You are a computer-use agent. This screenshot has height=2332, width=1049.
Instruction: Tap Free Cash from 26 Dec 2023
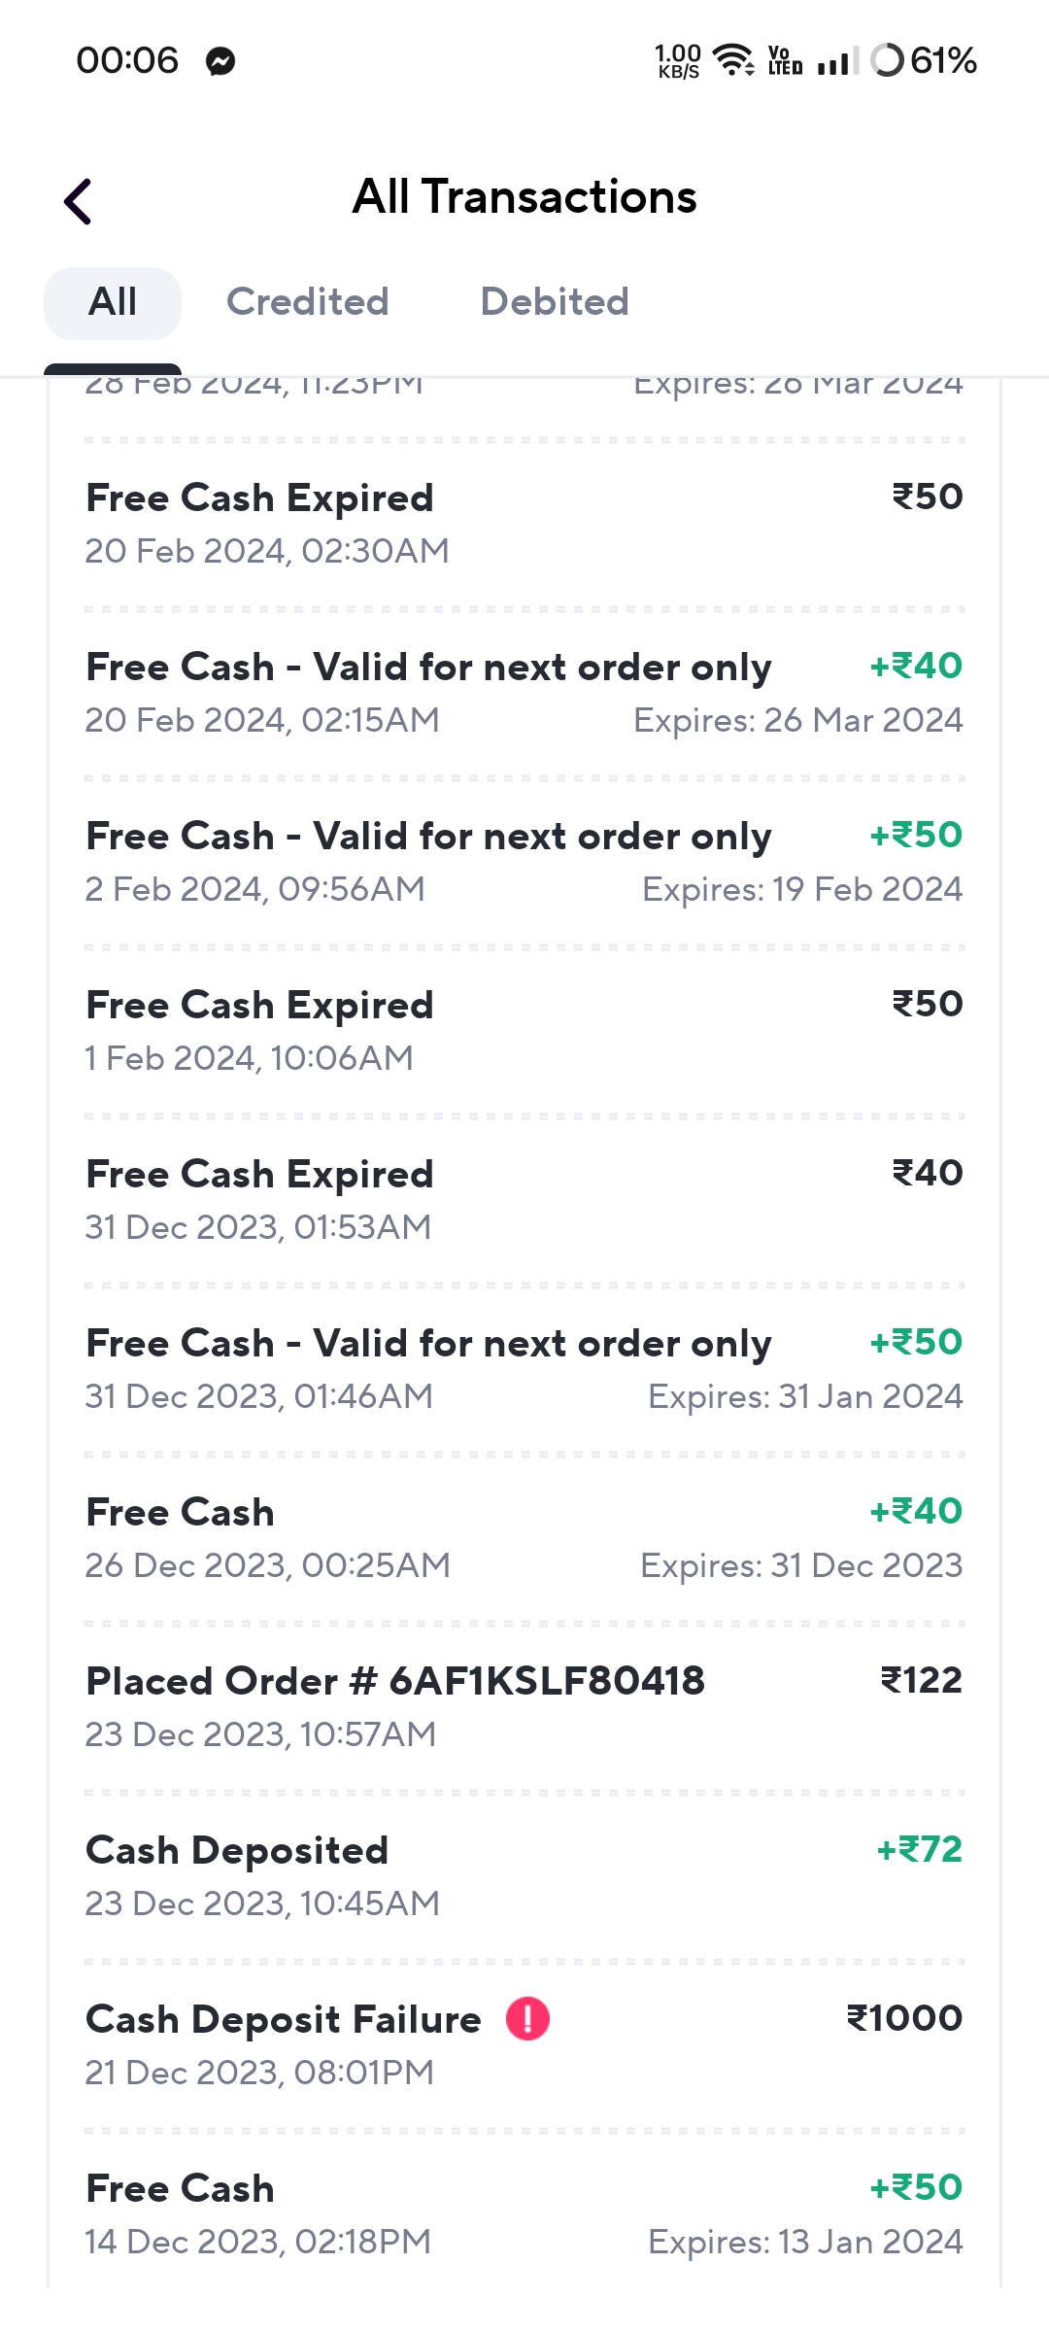524,1538
